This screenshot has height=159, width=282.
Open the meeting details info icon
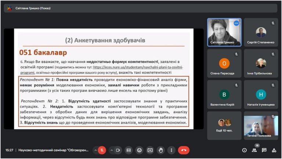point(245,150)
